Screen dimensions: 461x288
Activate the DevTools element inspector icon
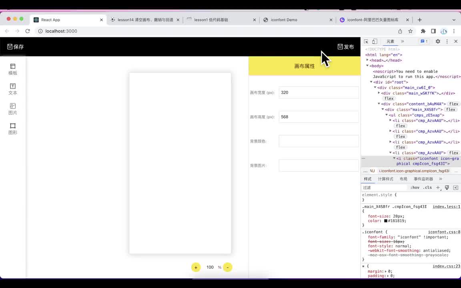click(x=366, y=42)
